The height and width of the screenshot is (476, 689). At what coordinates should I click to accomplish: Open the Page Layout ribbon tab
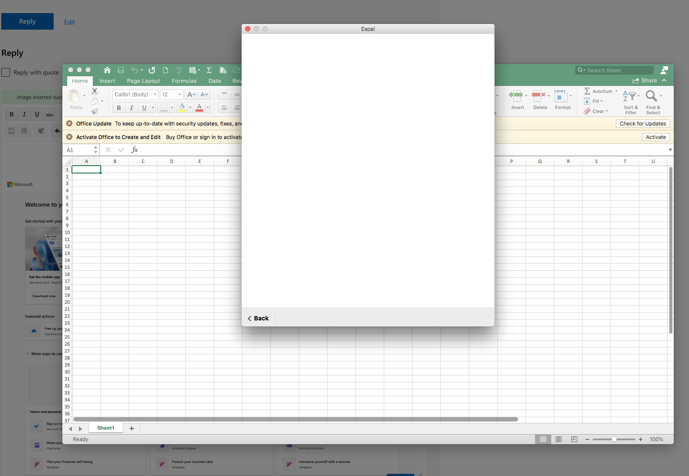(143, 81)
